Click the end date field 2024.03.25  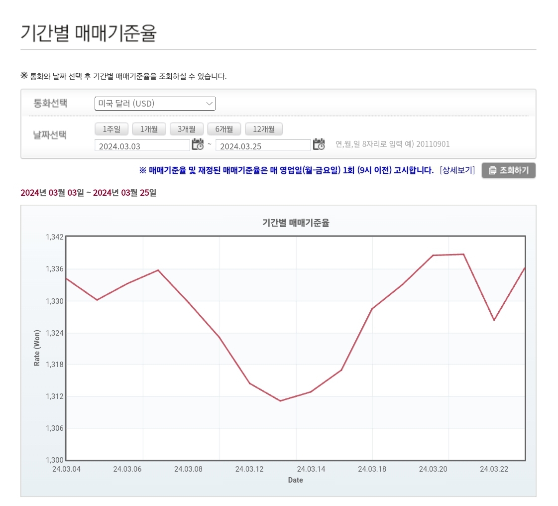click(263, 145)
